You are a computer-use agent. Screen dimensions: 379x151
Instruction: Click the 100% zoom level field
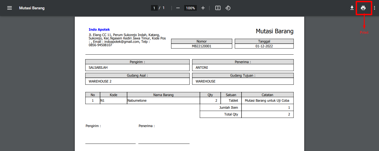tap(190, 8)
